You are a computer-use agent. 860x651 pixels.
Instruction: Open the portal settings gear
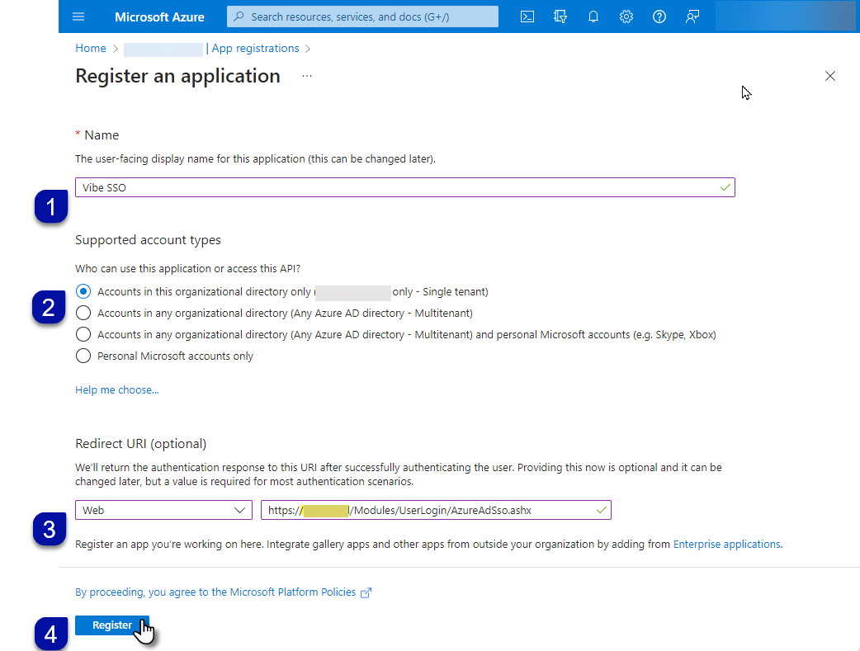pyautogui.click(x=626, y=17)
